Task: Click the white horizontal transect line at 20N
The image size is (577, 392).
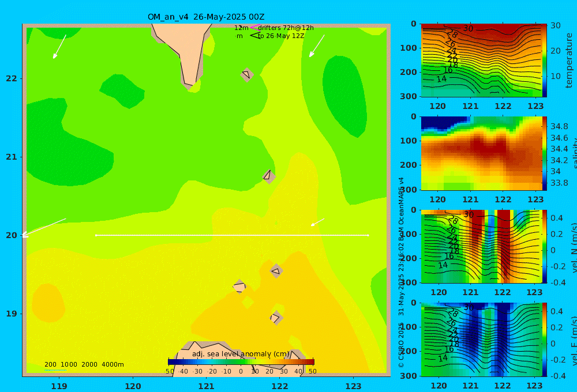Action: click(232, 235)
